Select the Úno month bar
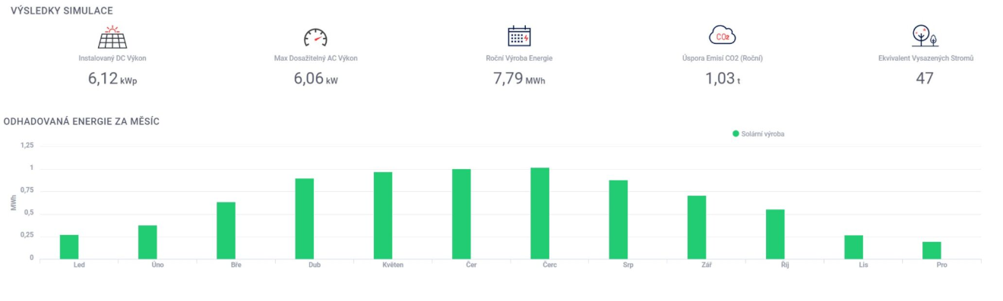This screenshot has height=301, width=1003. click(147, 243)
